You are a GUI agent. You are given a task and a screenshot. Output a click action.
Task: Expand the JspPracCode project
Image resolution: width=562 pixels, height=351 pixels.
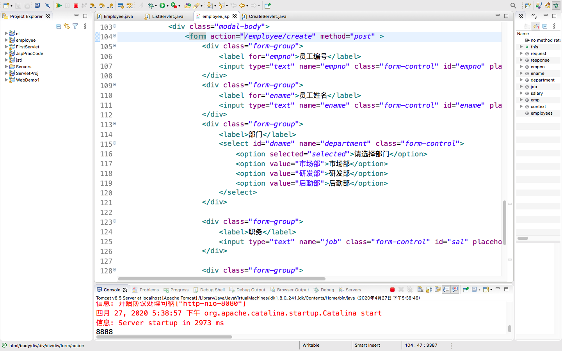tap(6, 53)
